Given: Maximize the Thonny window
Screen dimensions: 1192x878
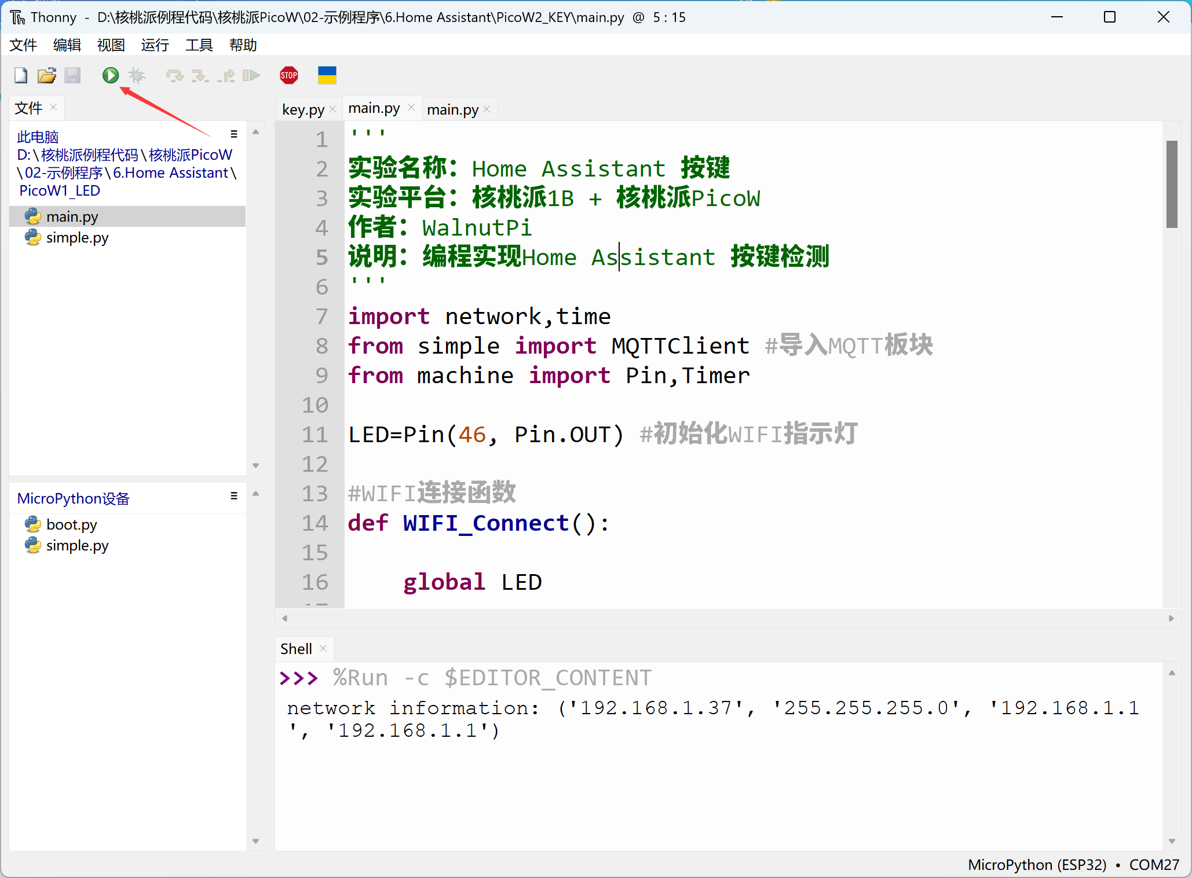Looking at the screenshot, I should [1110, 17].
